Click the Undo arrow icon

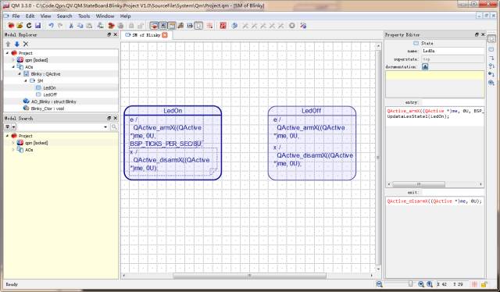(51, 26)
